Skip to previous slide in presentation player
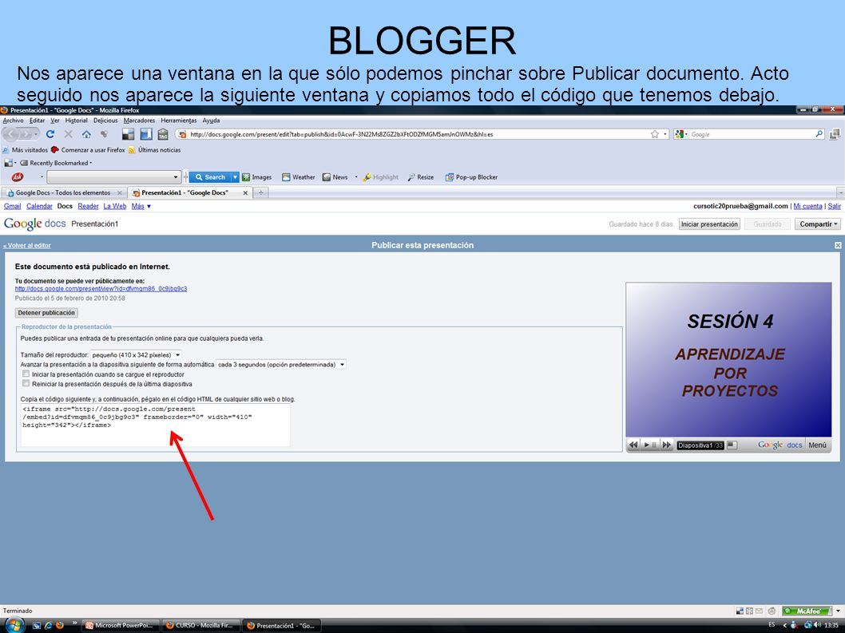This screenshot has width=845, height=633. tap(633, 445)
